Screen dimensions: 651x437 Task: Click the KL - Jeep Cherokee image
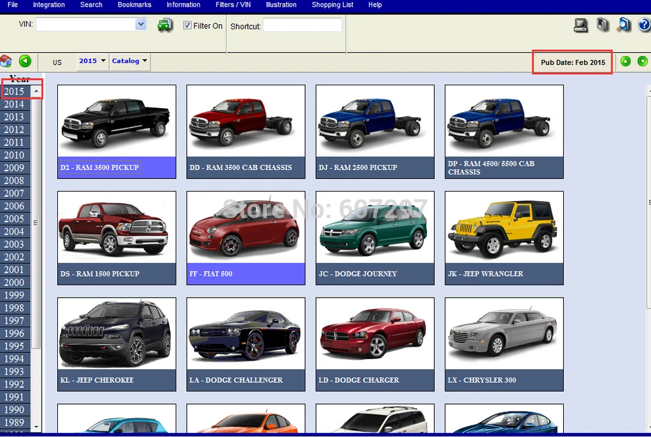(117, 333)
